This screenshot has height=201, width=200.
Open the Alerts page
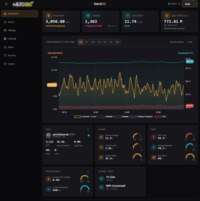click(x=20, y=47)
